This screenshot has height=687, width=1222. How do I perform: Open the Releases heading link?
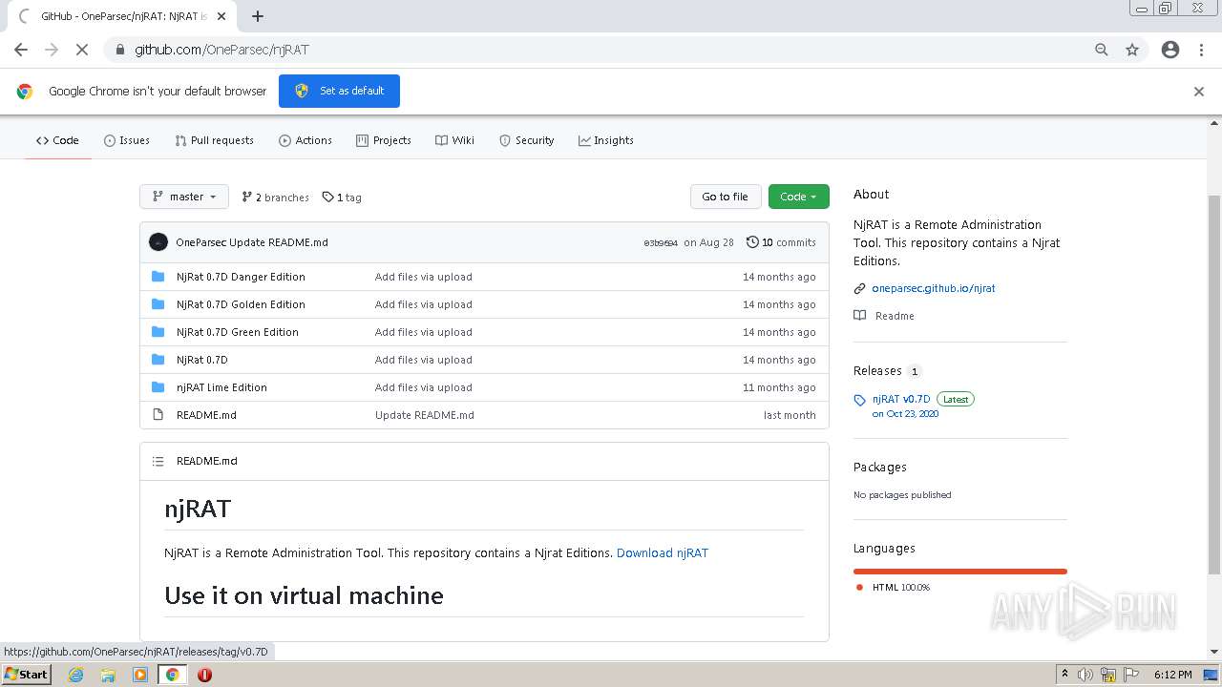click(877, 371)
